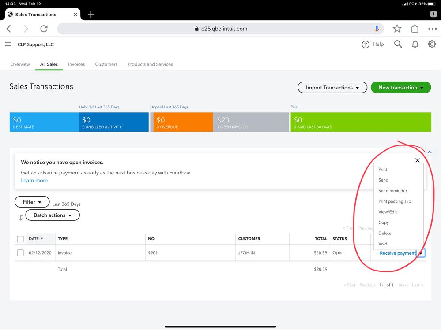
Task: Reload the current page
Action: click(x=44, y=29)
